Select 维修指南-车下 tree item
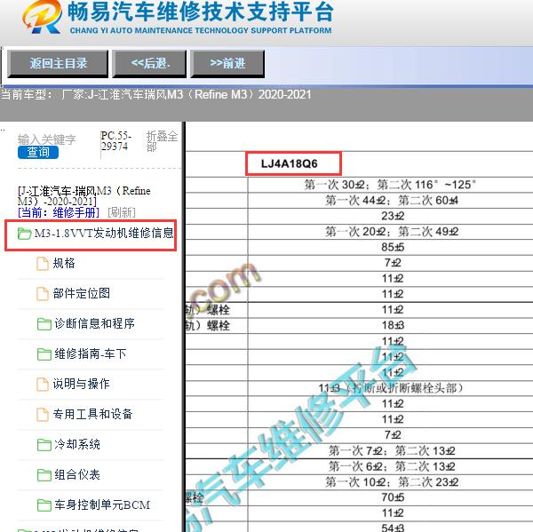 (90, 353)
